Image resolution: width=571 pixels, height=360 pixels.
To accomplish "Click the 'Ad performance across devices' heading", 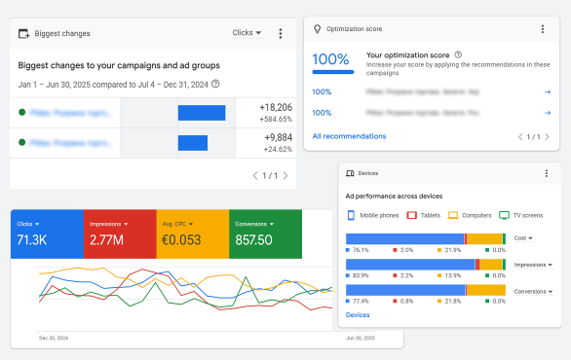I will coord(394,197).
